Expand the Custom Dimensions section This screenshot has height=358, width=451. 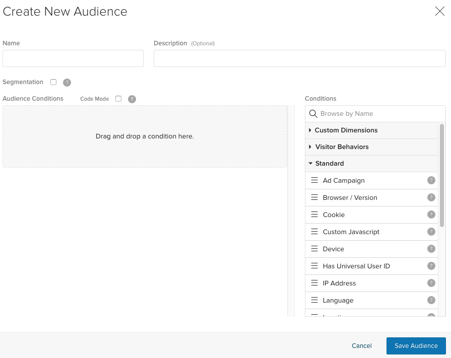click(x=346, y=130)
